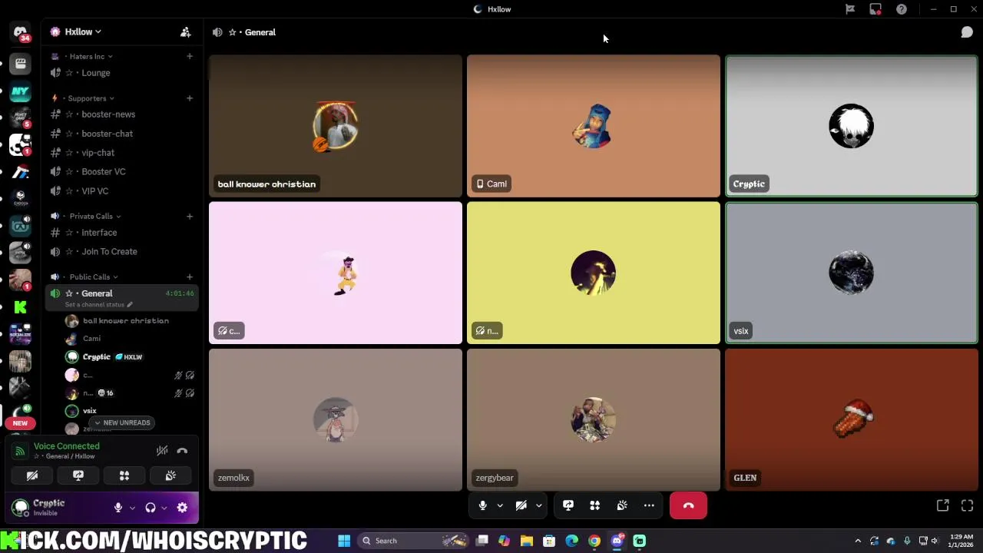Open the green NY server icon
This screenshot has width=983, height=553.
pyautogui.click(x=20, y=91)
